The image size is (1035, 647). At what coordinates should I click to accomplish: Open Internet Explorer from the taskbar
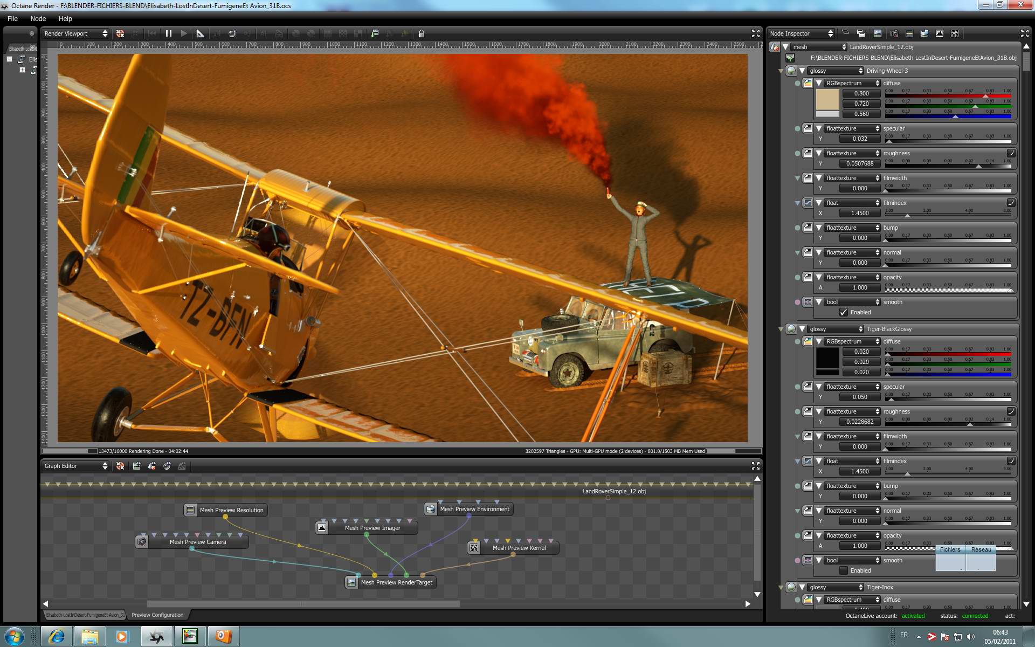(x=56, y=636)
